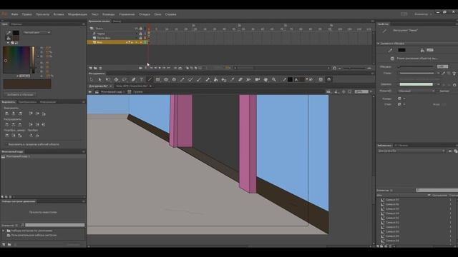Click the brown color preview swatch
Viewport: 458px width, 257px height.
coord(27,84)
